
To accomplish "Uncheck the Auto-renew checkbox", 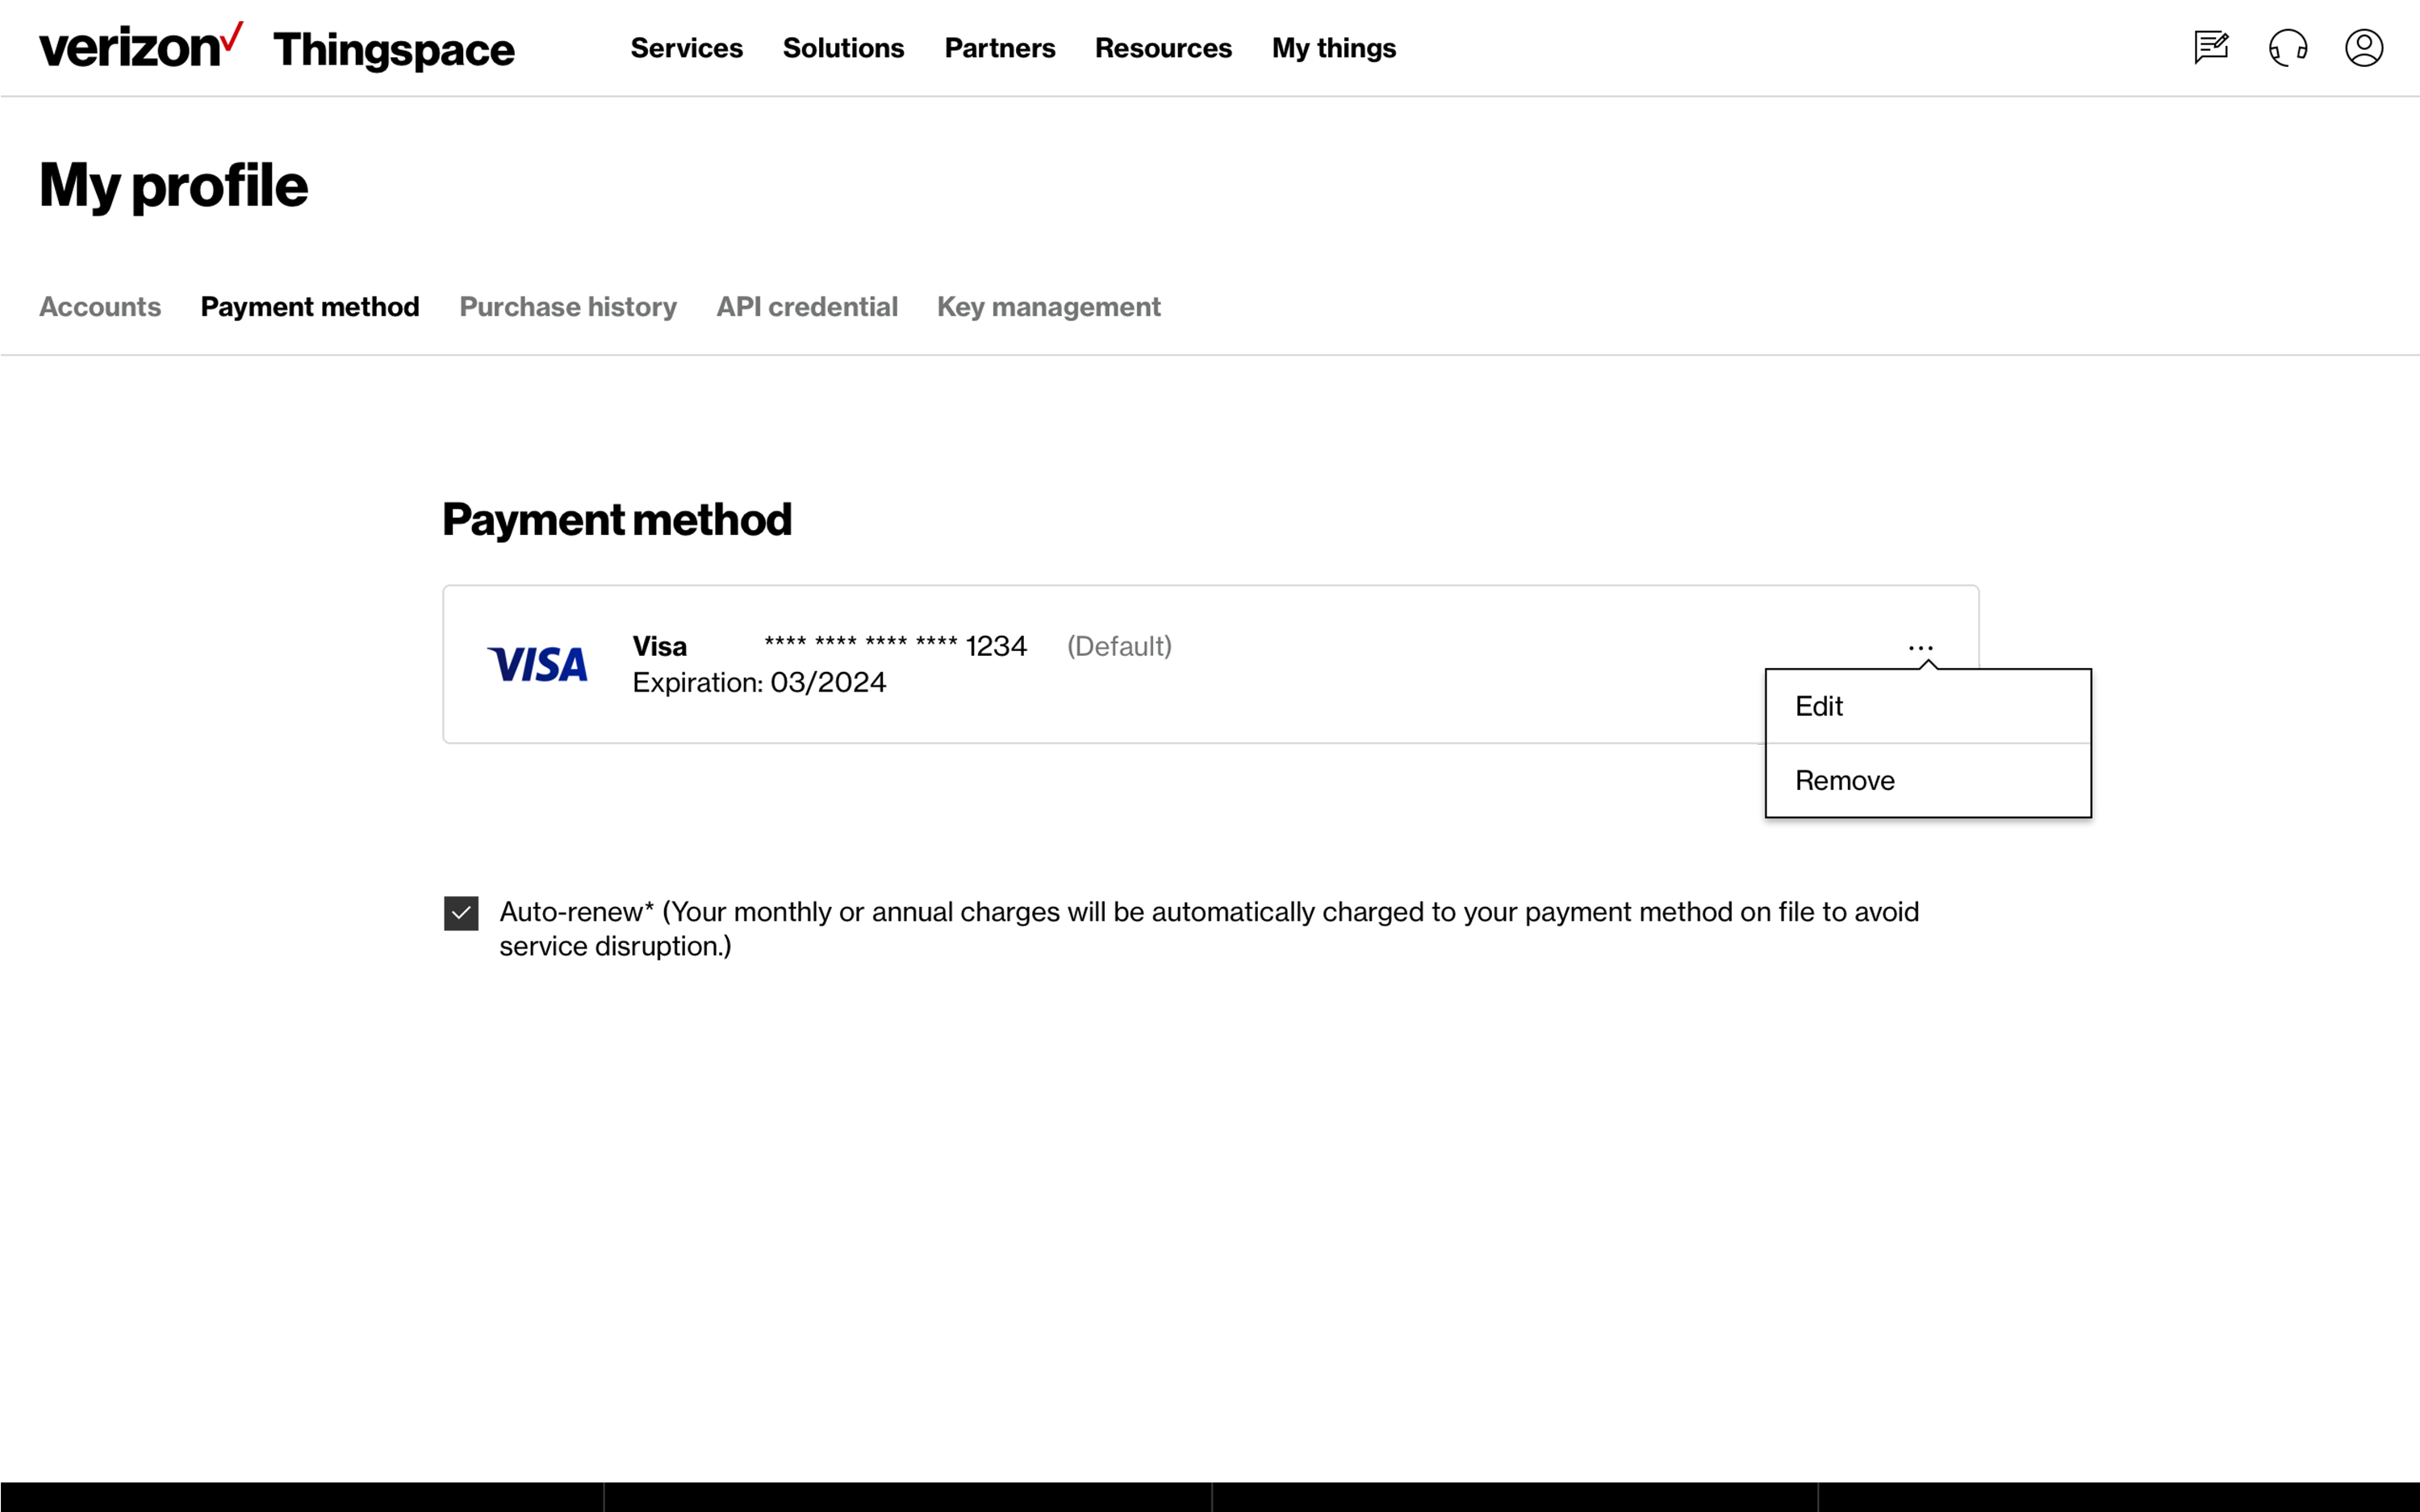I will coord(461,912).
